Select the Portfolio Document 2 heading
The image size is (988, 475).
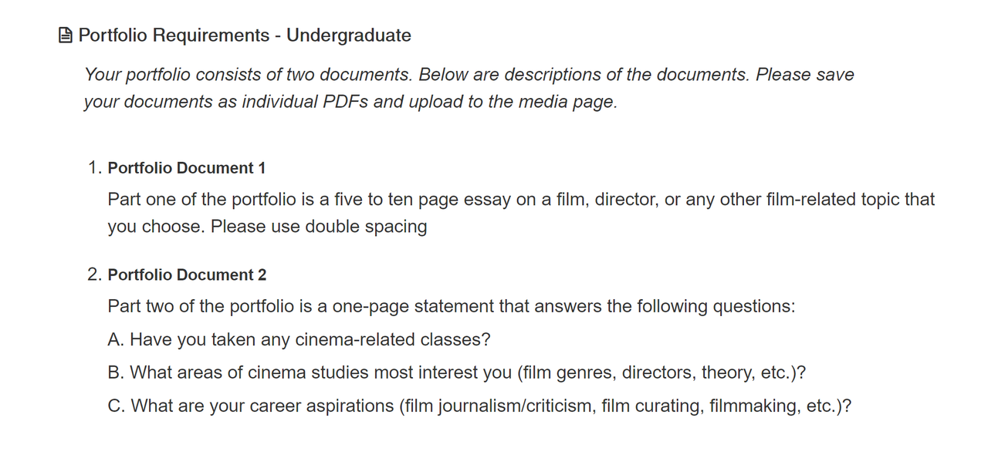pyautogui.click(x=187, y=275)
